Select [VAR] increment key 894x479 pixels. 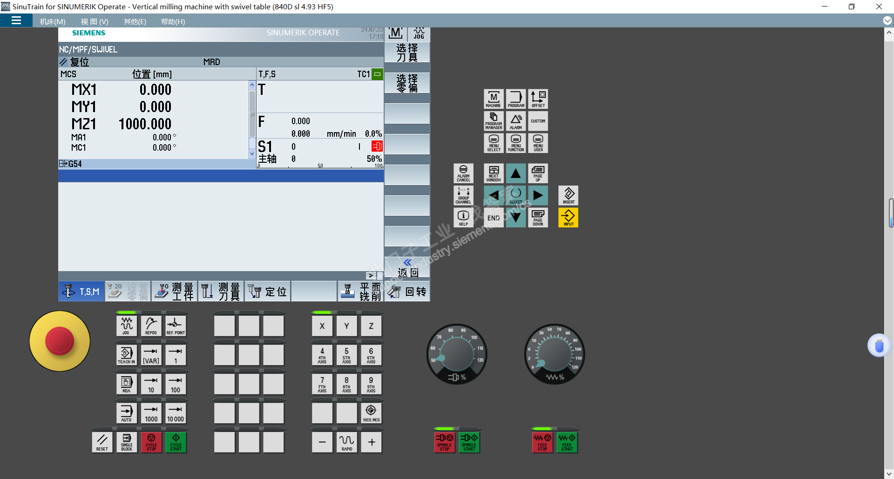(x=151, y=355)
